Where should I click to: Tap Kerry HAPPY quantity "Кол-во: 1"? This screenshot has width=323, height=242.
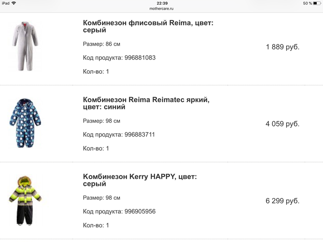pos(96,225)
